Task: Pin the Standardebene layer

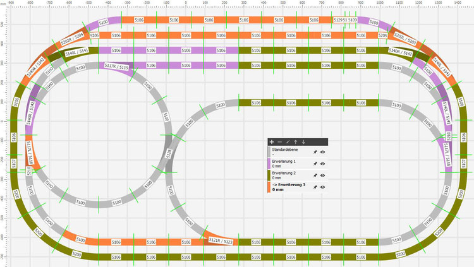Action: tap(315, 152)
